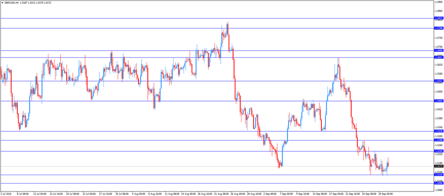Click the 27 Jul 16:00 time label
The height and width of the screenshot is (196, 444).
tap(106, 194)
